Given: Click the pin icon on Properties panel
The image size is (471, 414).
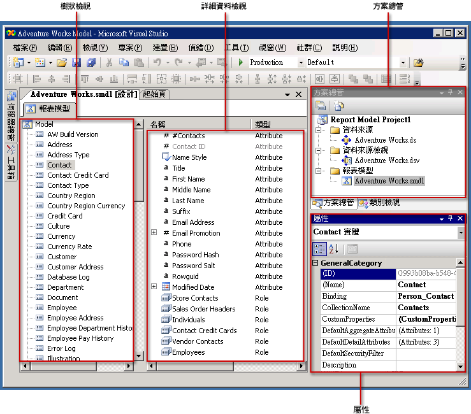Looking at the screenshot, I should (x=450, y=218).
